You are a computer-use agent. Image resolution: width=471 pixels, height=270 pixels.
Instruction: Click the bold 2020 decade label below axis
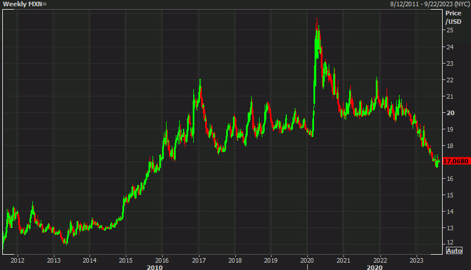pyautogui.click(x=375, y=267)
